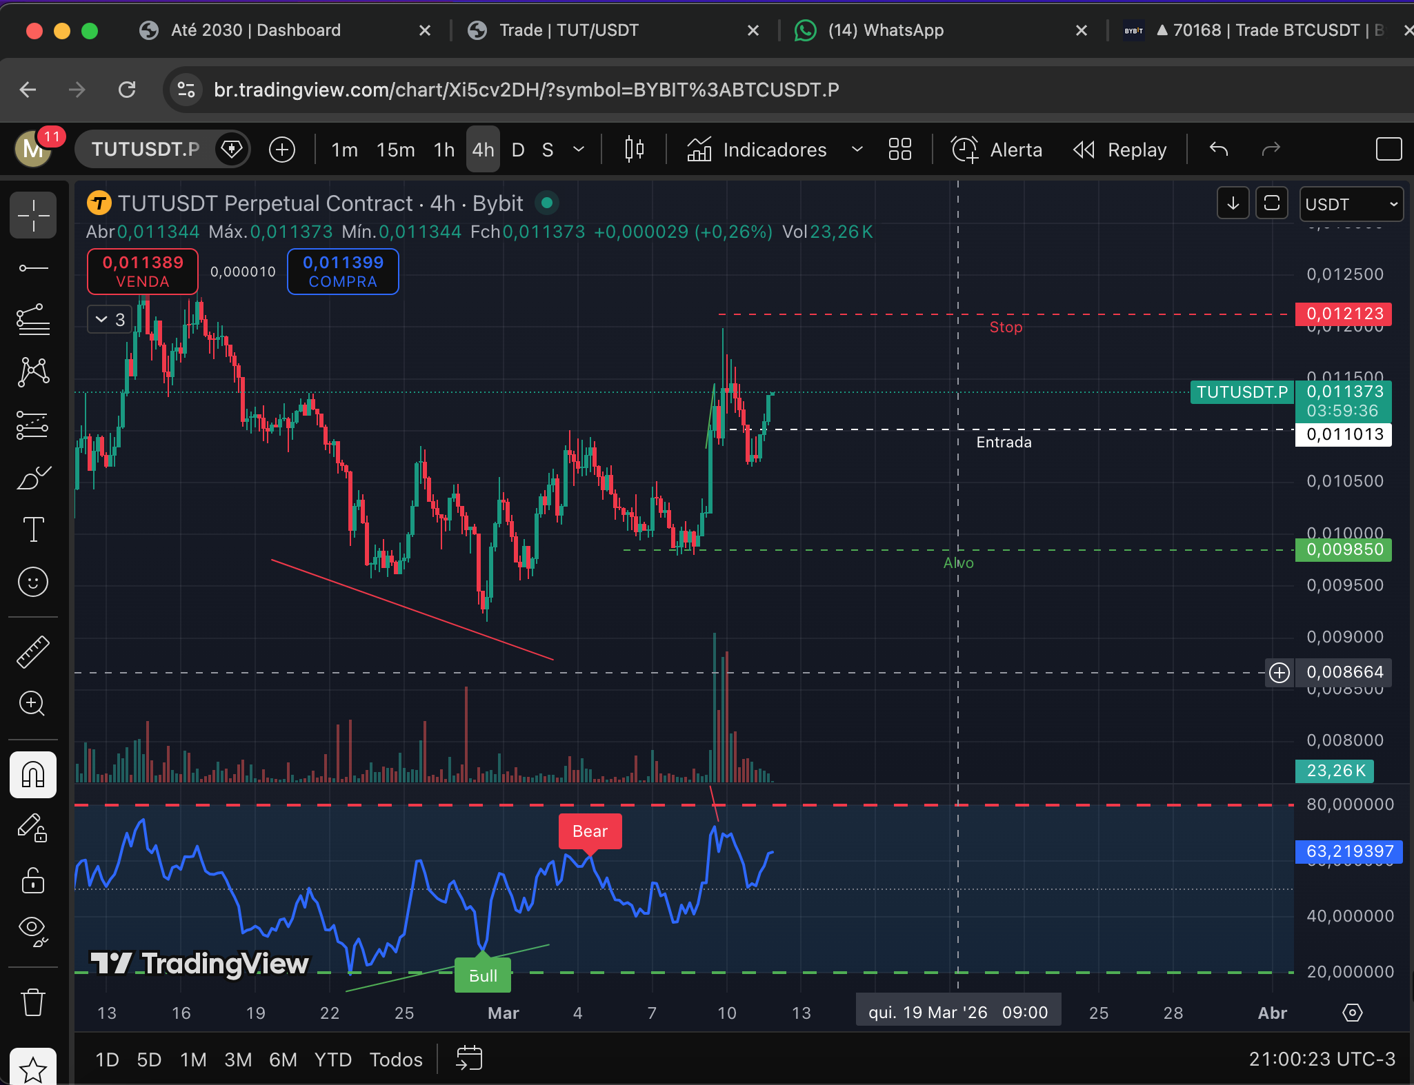The image size is (1414, 1085).
Task: Toggle lock all drawings padlock
Action: (x=33, y=880)
